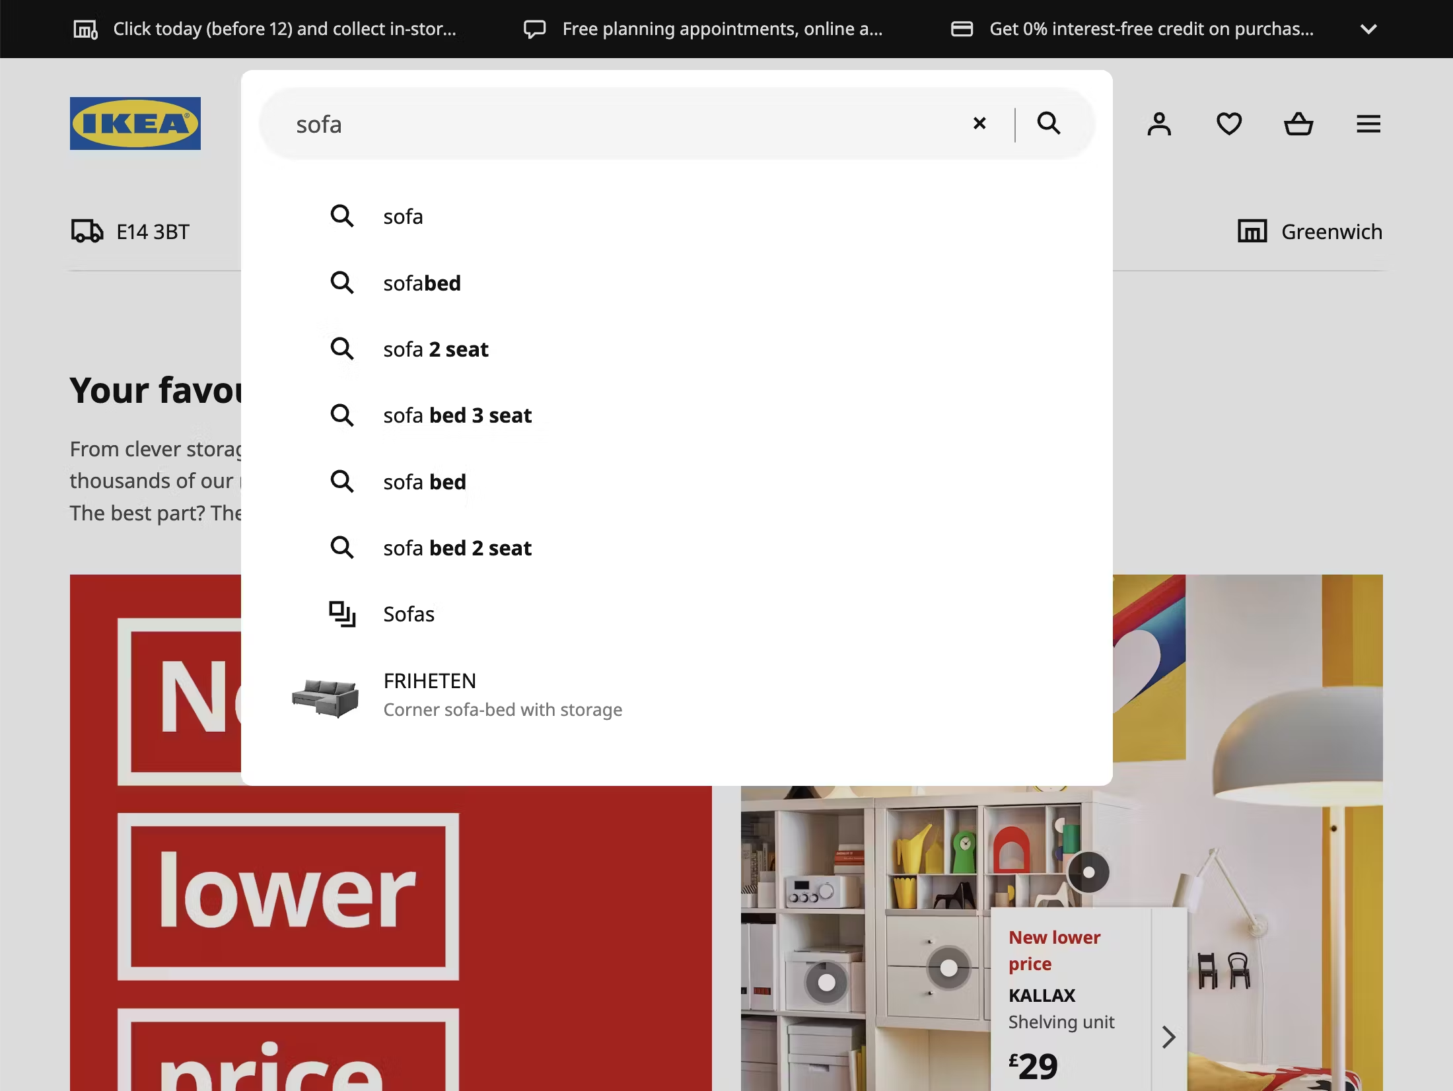This screenshot has height=1091, width=1453.
Task: Click the click-and-collect store icon
Action: (85, 28)
